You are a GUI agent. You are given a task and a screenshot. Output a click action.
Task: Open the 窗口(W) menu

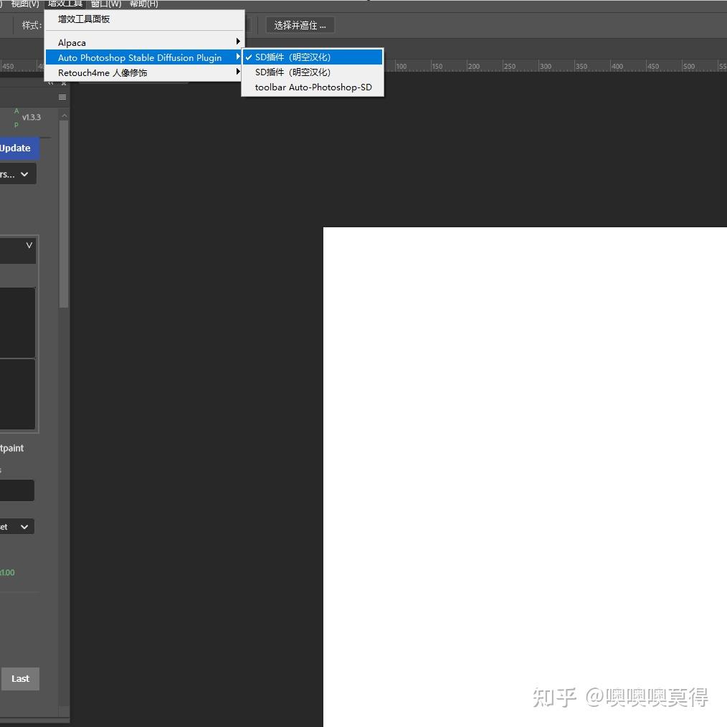tap(105, 4)
